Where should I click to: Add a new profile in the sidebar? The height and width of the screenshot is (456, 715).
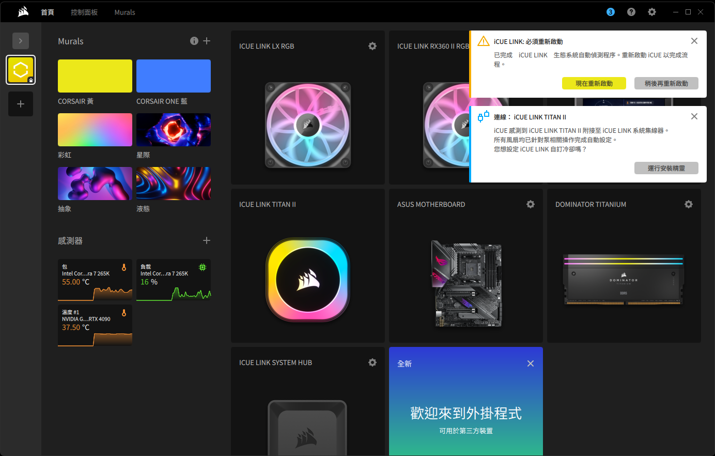click(21, 104)
